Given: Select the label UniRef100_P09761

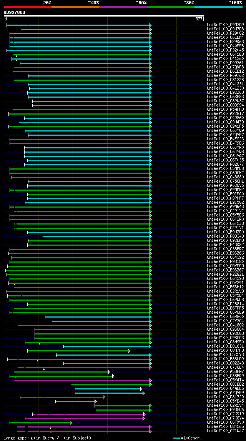Looking at the screenshot, I should [225, 63].
